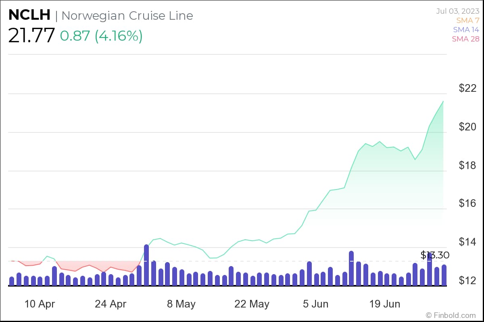Click the $13.30 baseline price label
Screen dimensions: 484x322
(435, 255)
